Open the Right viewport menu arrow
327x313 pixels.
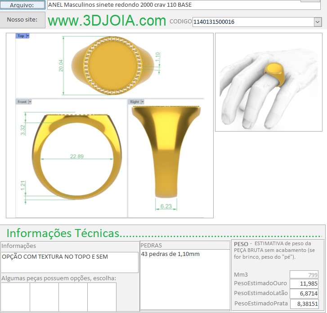pos(143,102)
